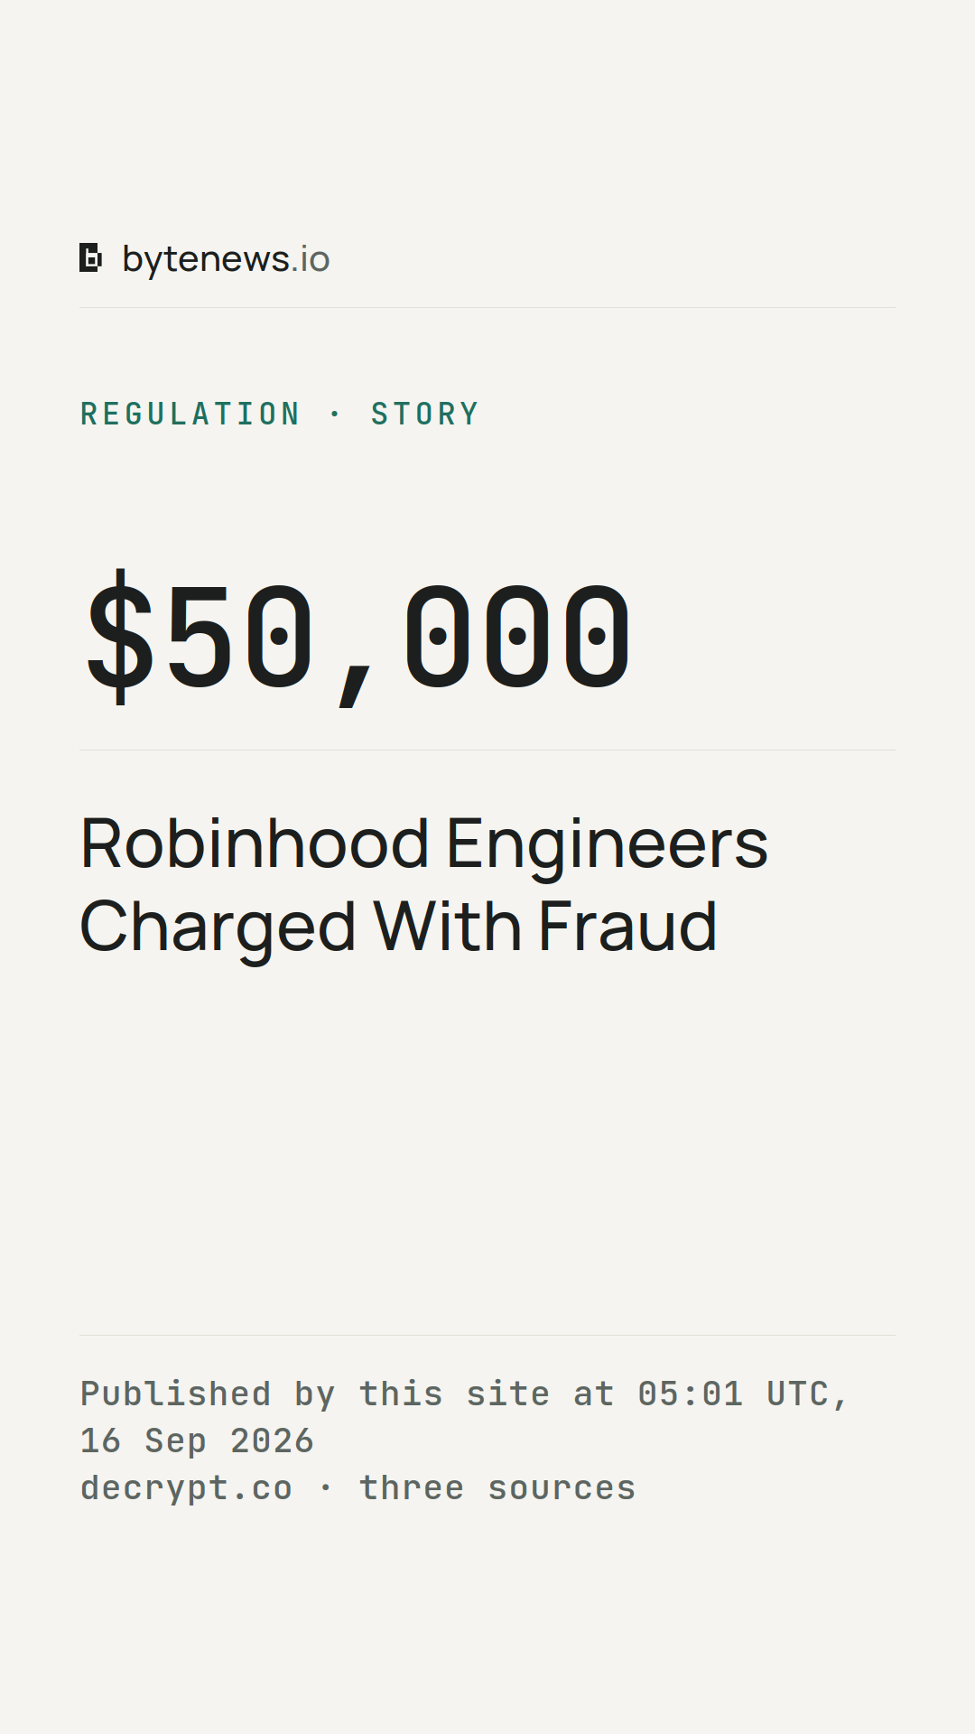Image resolution: width=975 pixels, height=1734 pixels.
Task: Click the .io suffix of the site name
Action: pyautogui.click(x=311, y=259)
